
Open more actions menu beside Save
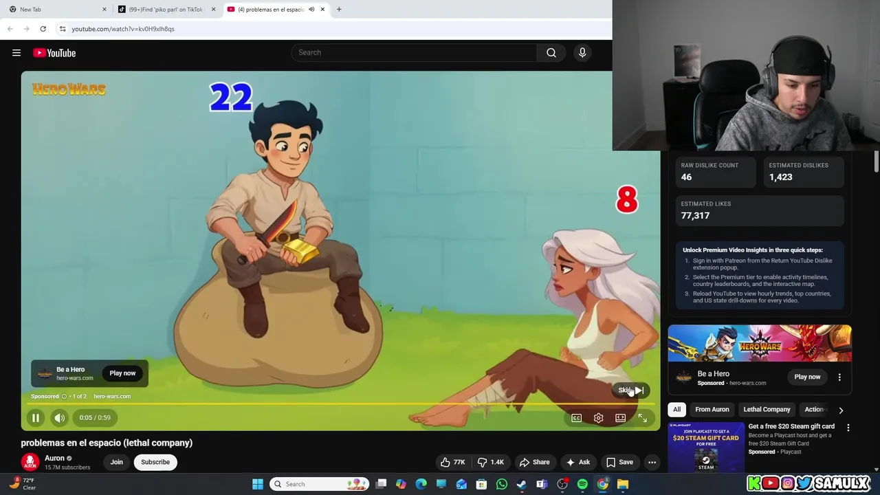(x=652, y=462)
